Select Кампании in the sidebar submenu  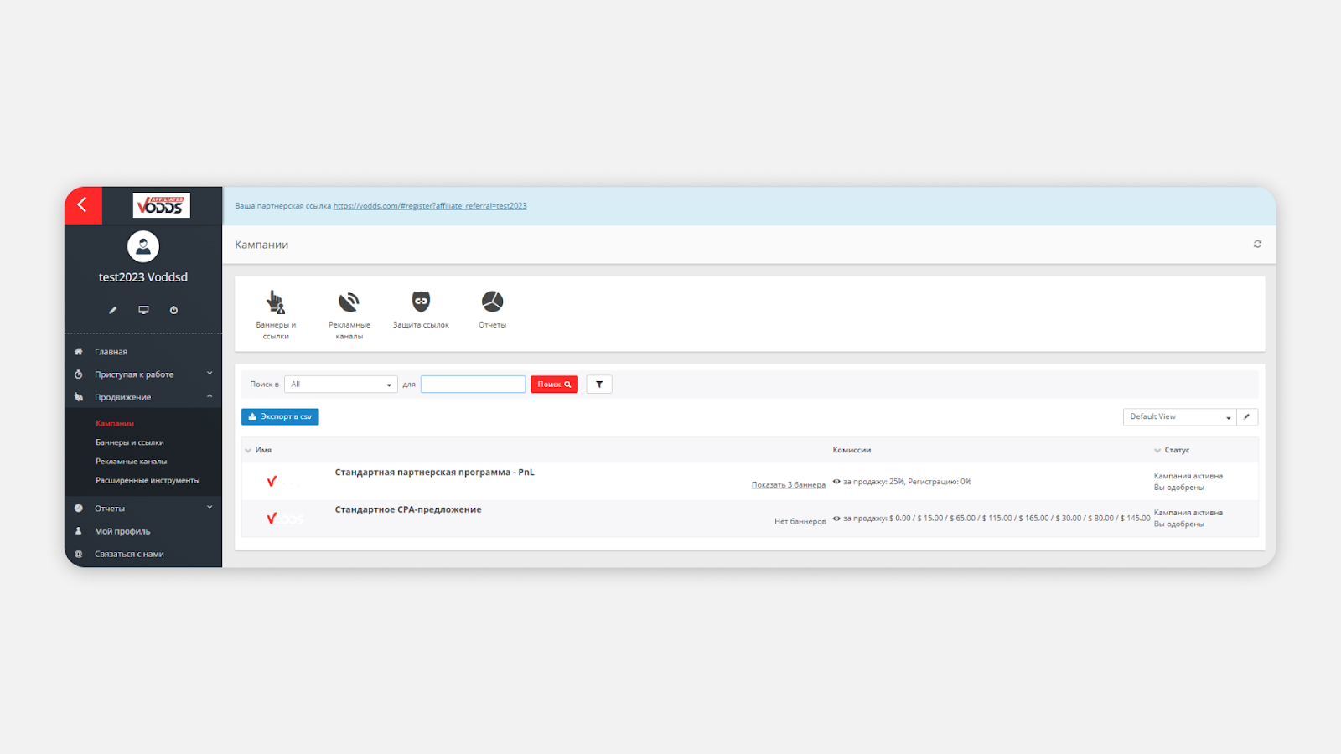(x=115, y=423)
